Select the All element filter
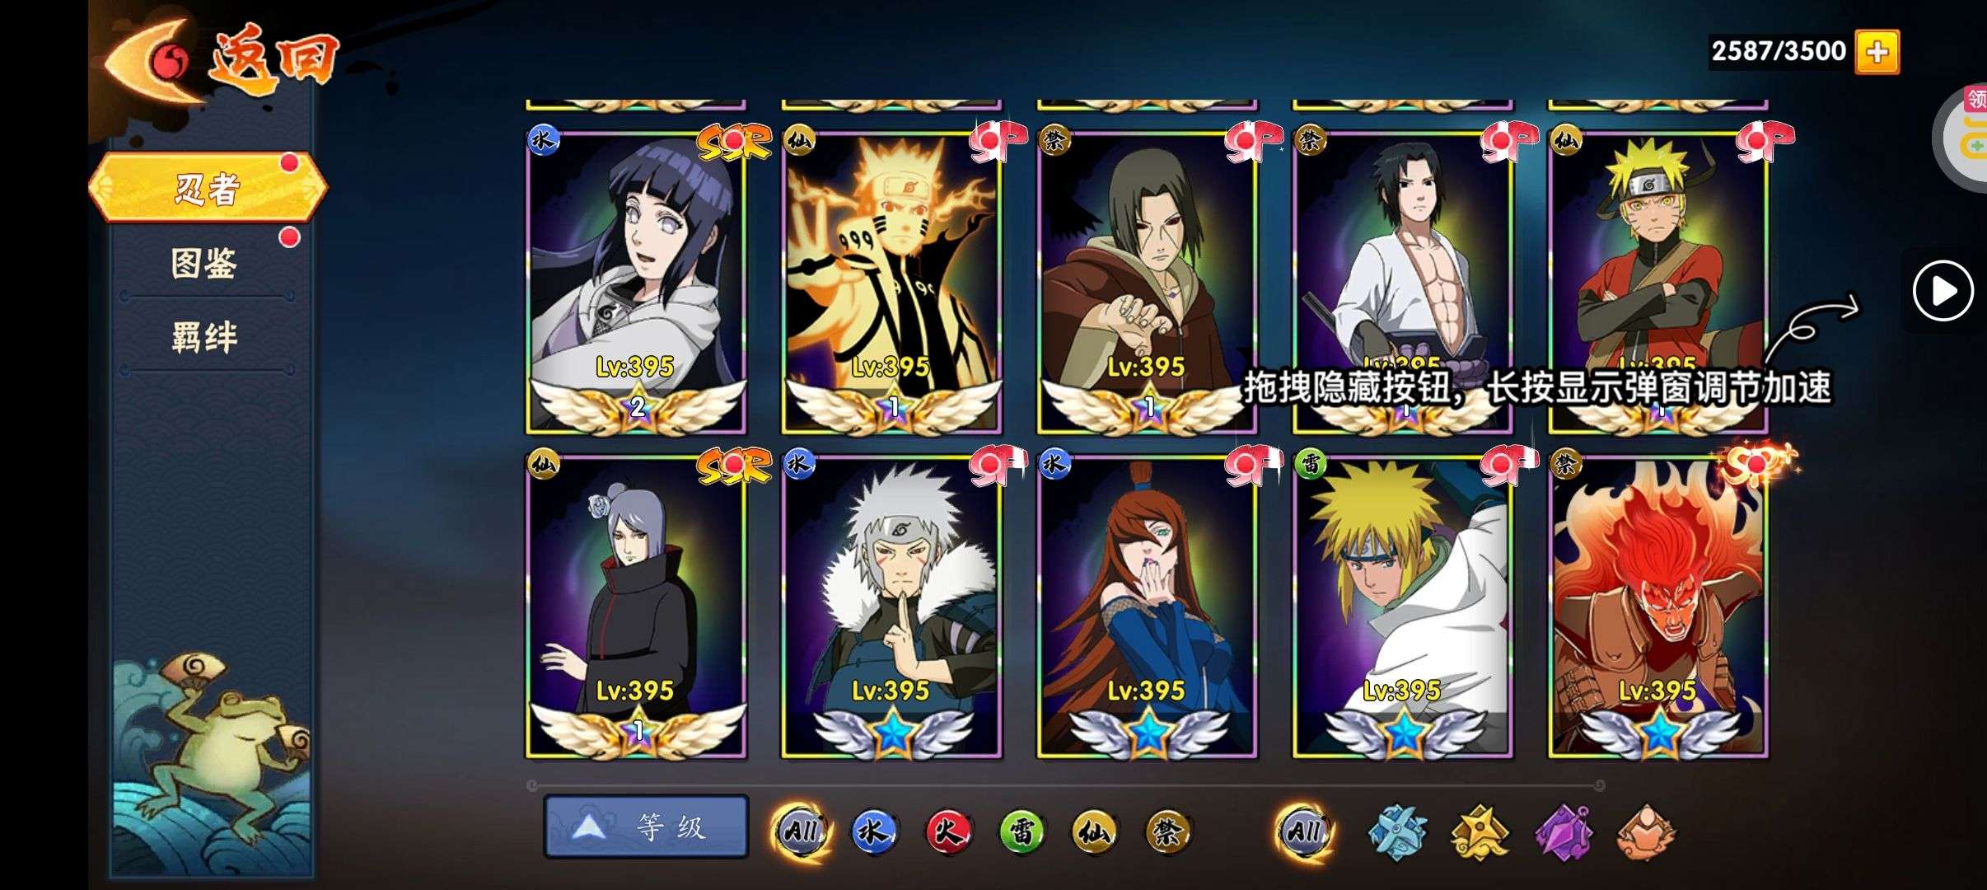Screen dimensions: 1987x890 tap(801, 831)
